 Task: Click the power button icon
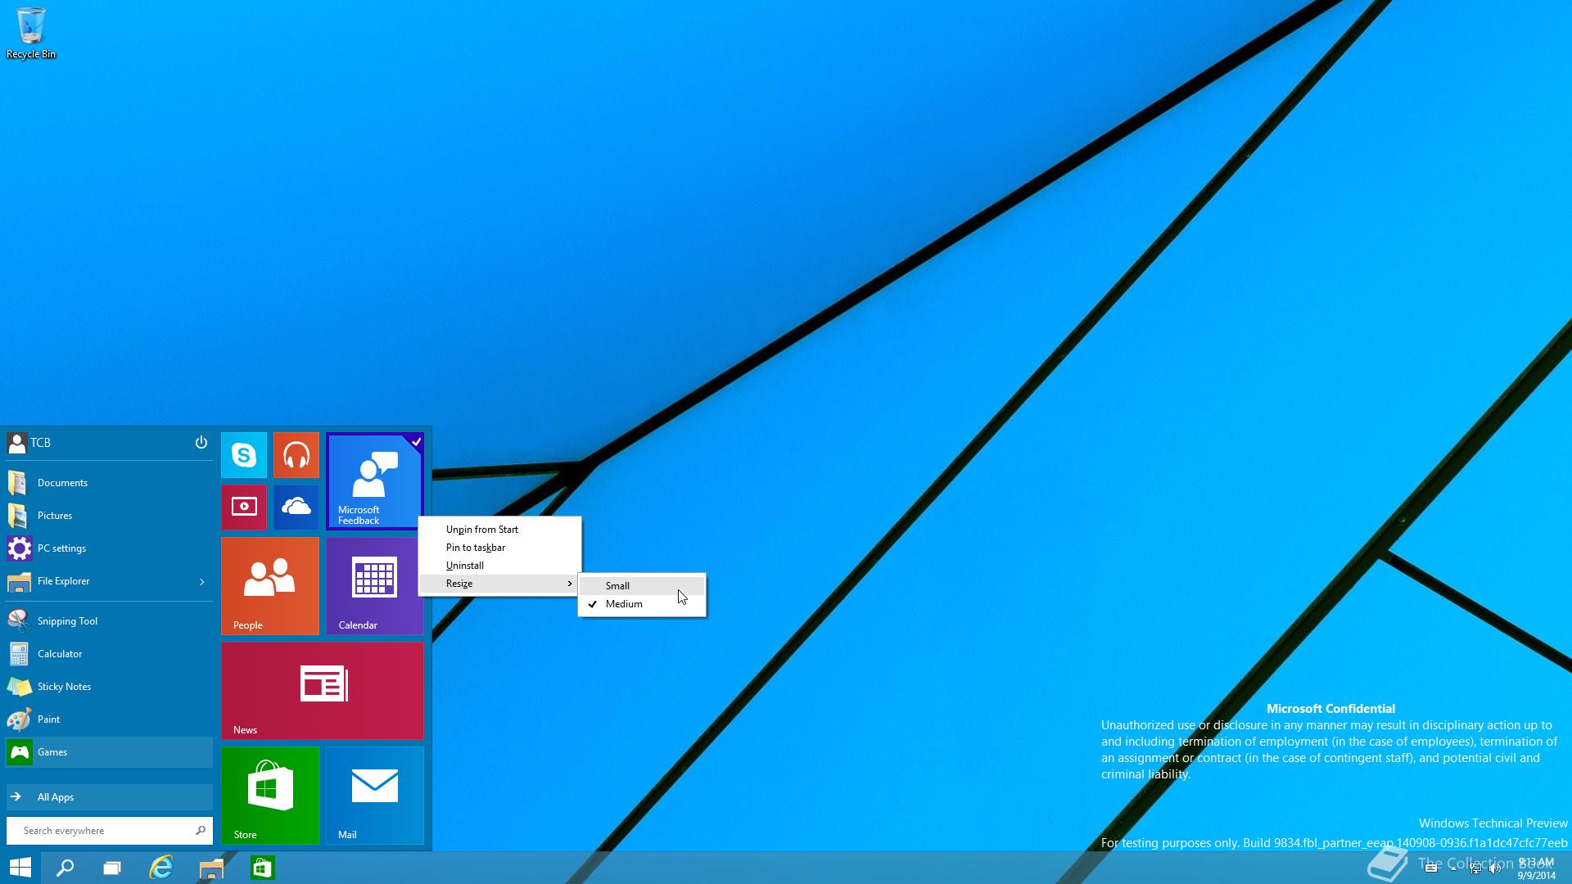[201, 443]
